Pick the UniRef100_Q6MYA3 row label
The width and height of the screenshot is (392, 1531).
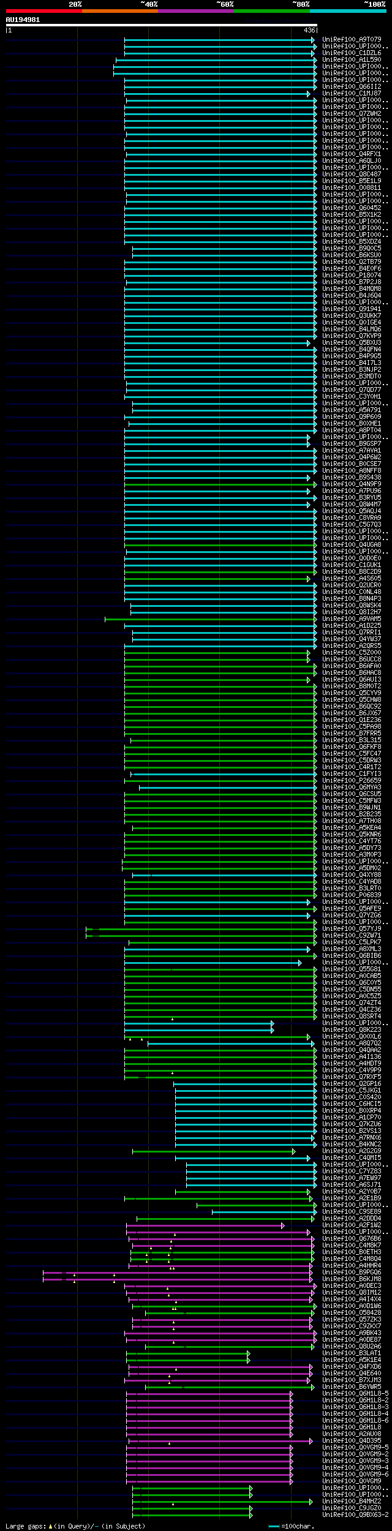(x=352, y=788)
